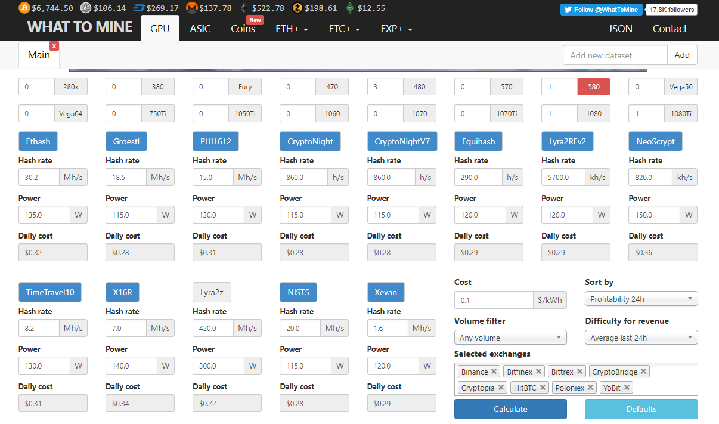Remove YoBit from selected exchanges
Viewport: 719px width, 424px height.
[x=627, y=388]
